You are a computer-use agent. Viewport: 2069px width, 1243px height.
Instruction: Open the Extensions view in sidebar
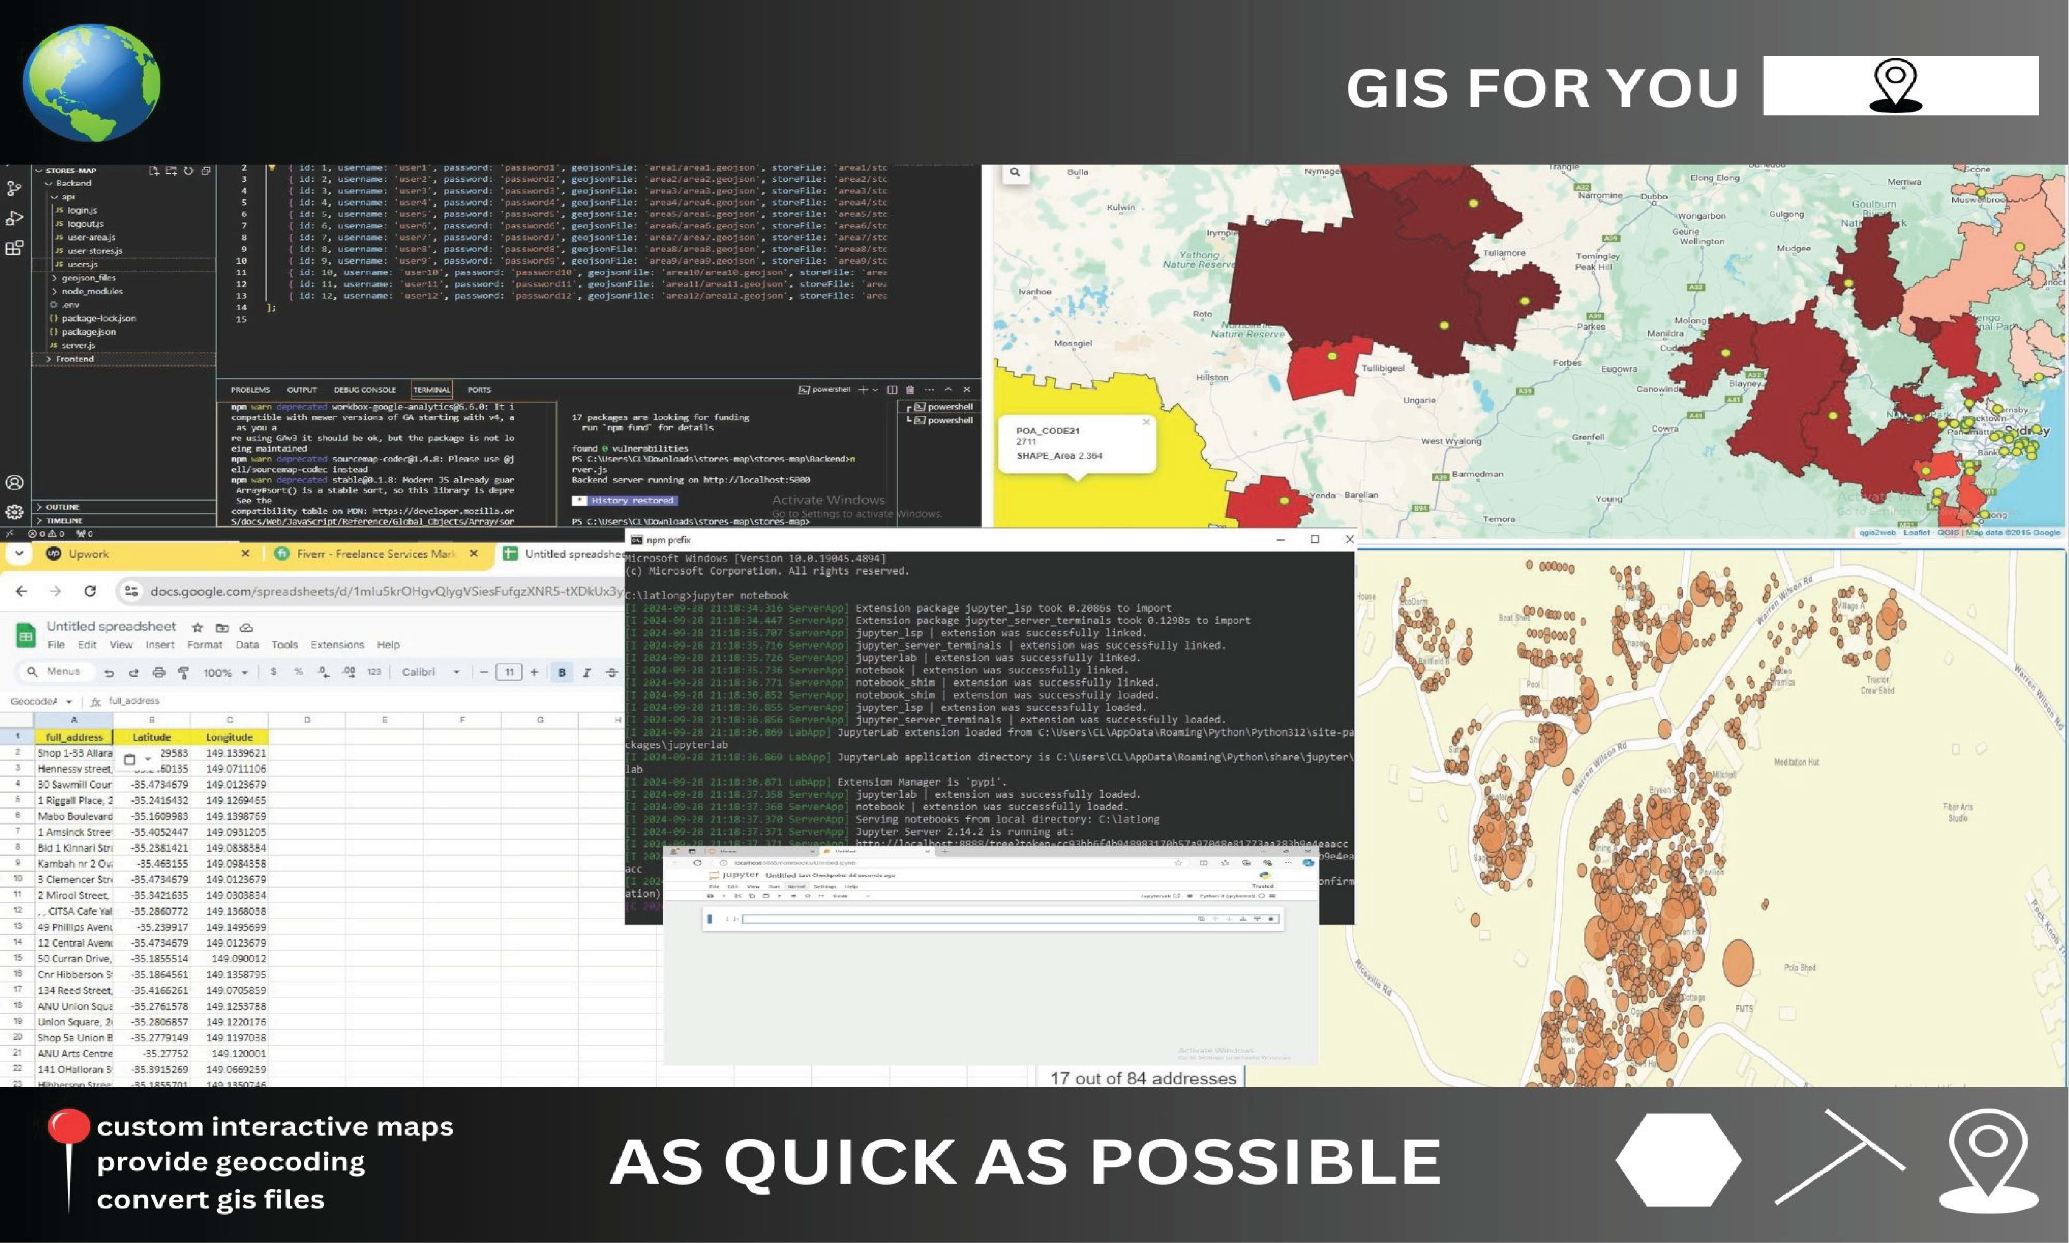click(x=14, y=248)
